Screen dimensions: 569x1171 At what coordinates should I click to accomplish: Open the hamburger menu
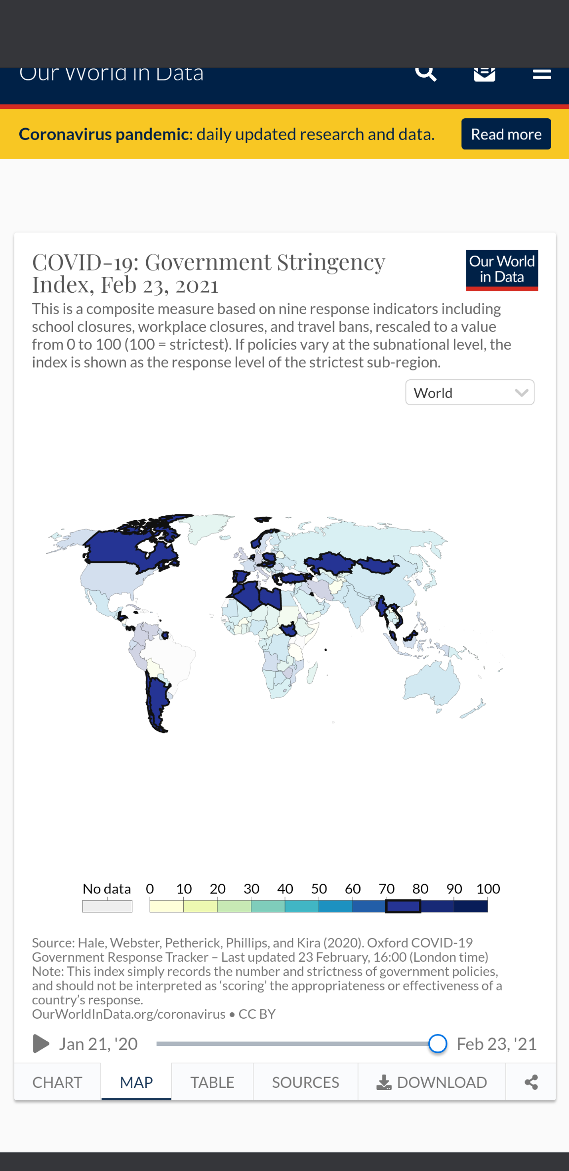542,74
